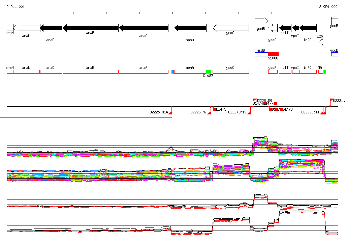Image resolution: width=345 pixels, height=241 pixels.
Task: Click the red-outlined araB segment box
Action: tap(91, 72)
